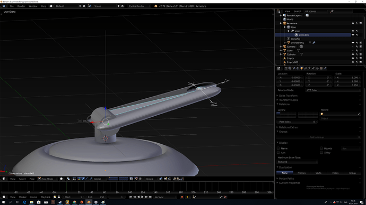Click the Blender info editor icon
The width and height of the screenshot is (366, 205).
pyautogui.click(x=4, y=6)
